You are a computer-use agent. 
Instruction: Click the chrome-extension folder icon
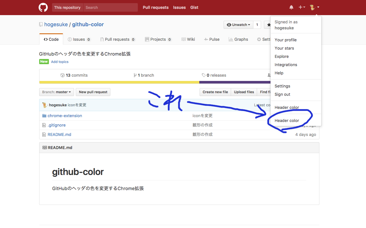(x=44, y=116)
